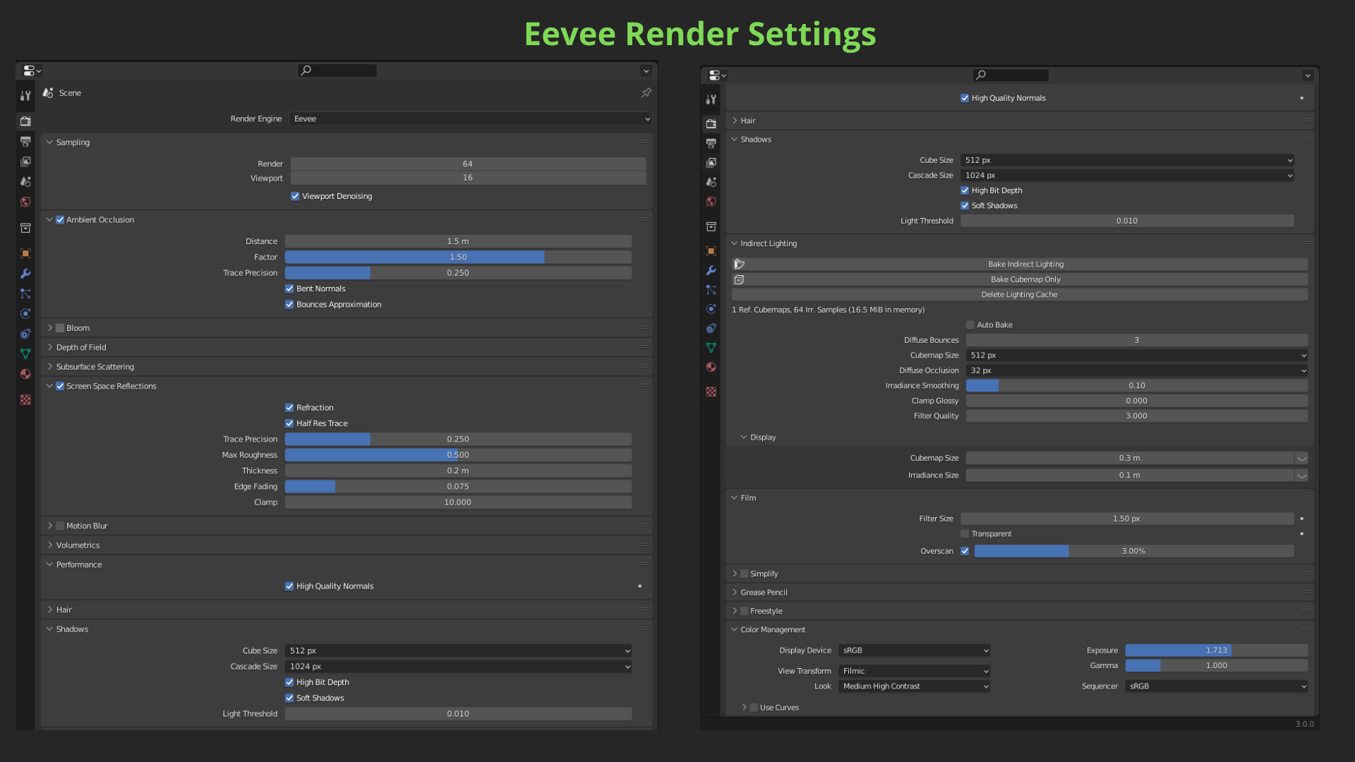Open World properties icon in left panel
The image size is (1355, 762).
[x=25, y=202]
